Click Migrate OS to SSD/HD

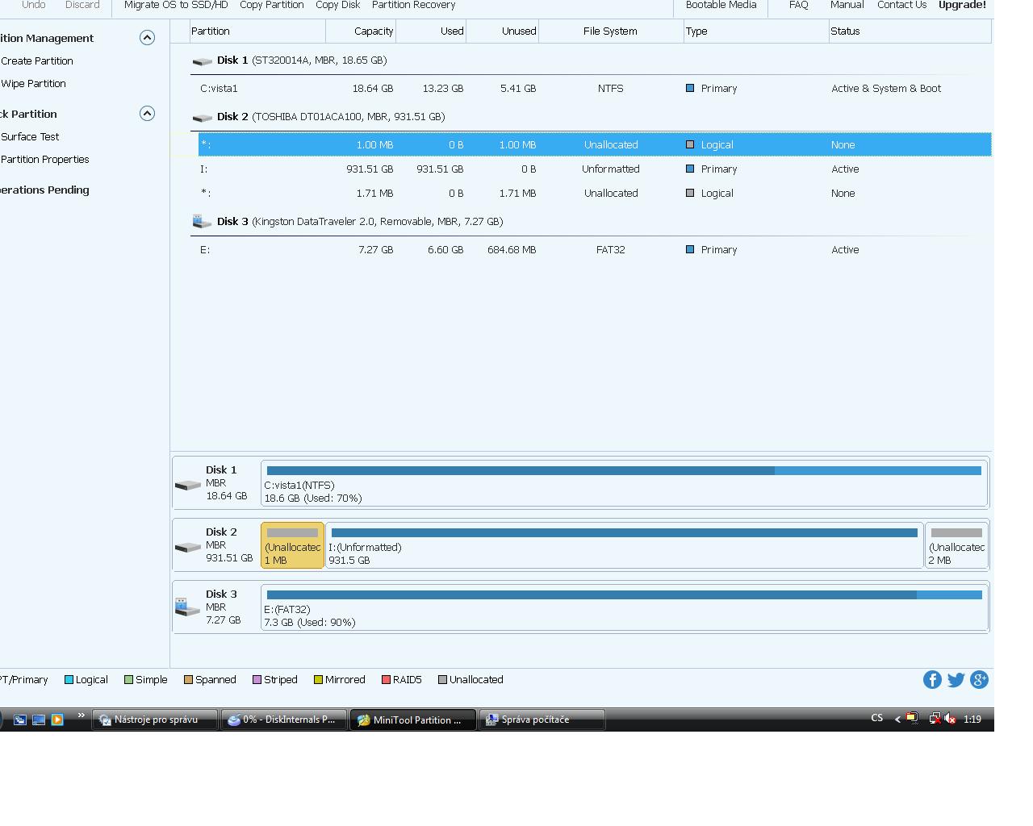(176, 5)
